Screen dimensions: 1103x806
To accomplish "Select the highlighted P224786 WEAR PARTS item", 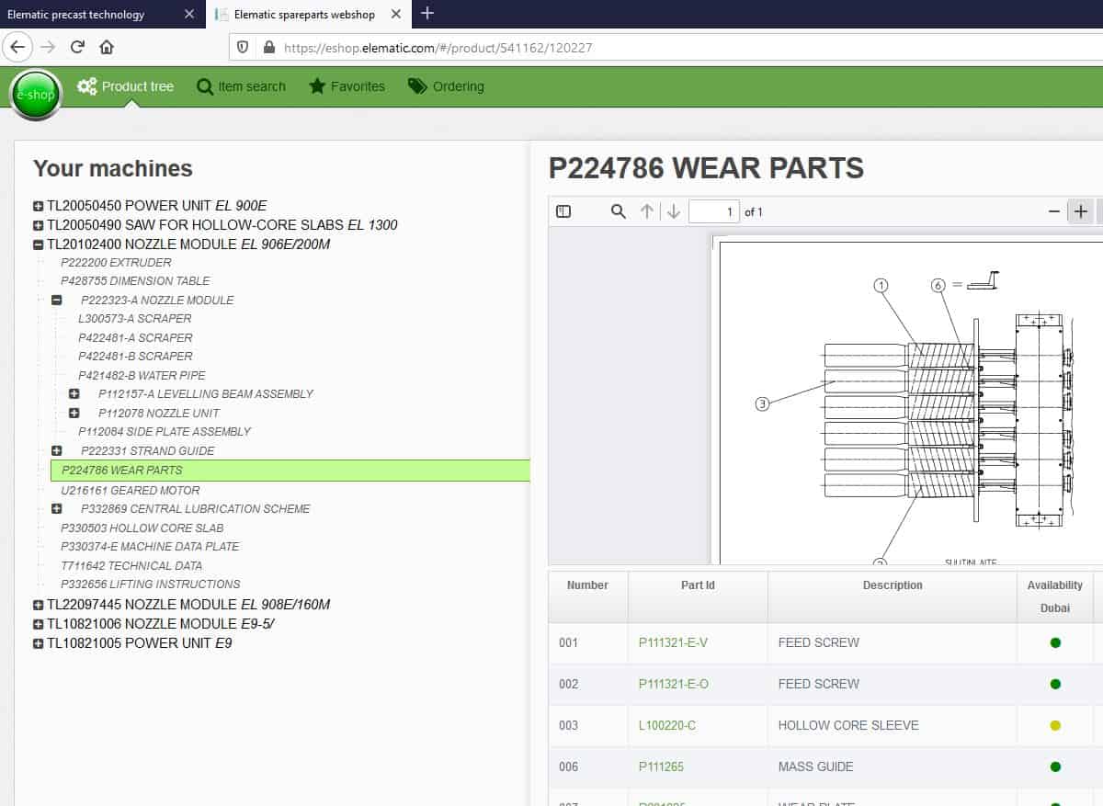I will tap(290, 471).
